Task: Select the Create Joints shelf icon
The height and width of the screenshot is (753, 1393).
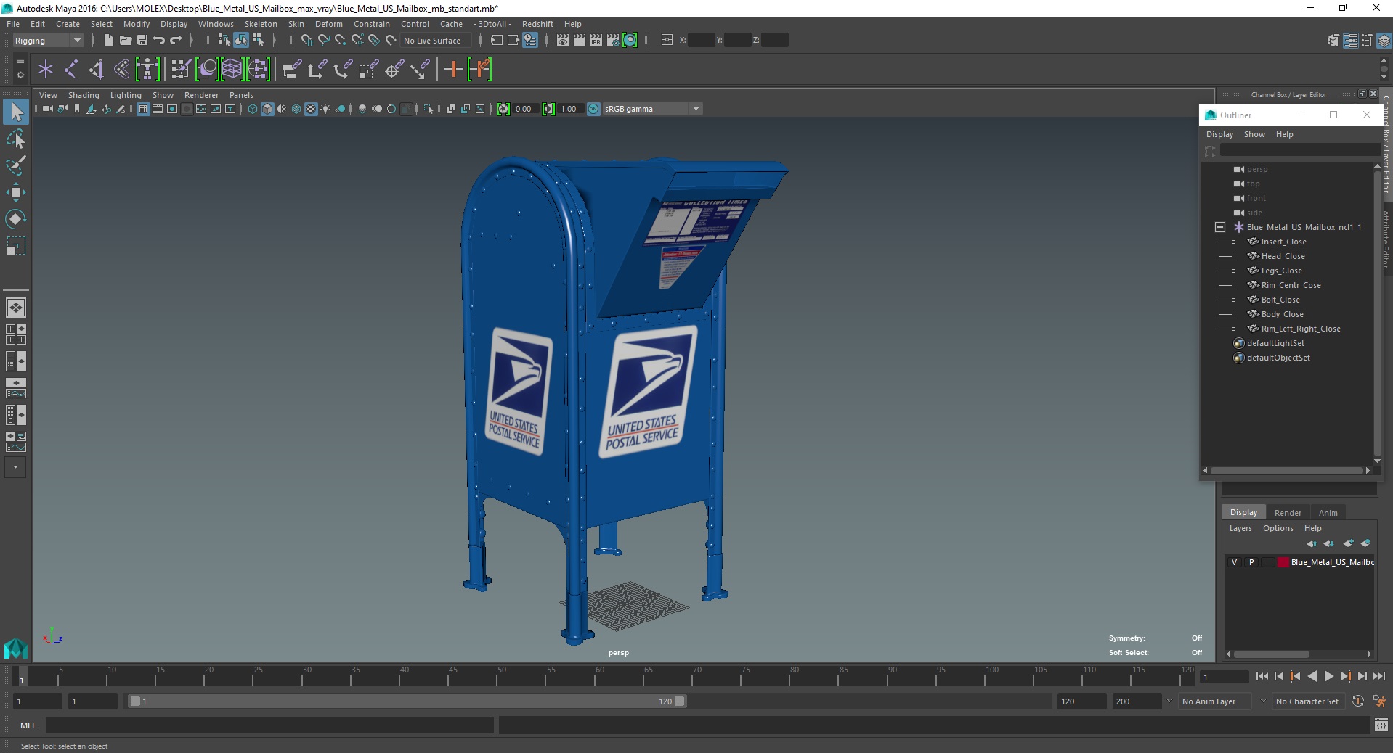Action: coord(71,70)
